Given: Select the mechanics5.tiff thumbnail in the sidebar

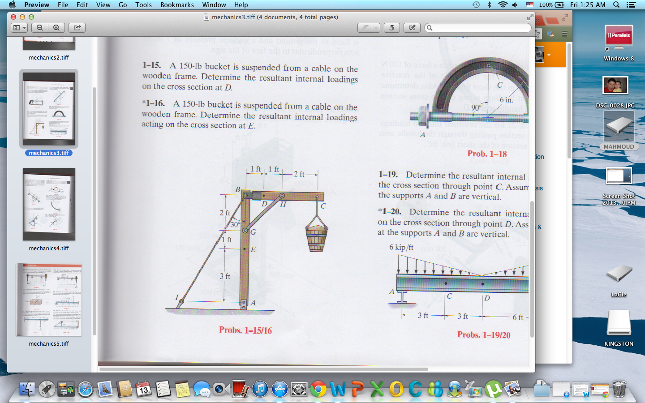Looking at the screenshot, I should click(48, 299).
